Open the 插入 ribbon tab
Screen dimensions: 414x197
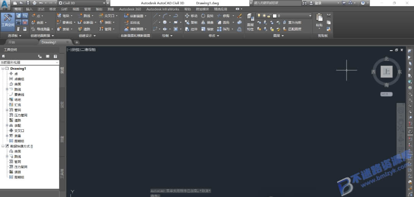click(29, 9)
